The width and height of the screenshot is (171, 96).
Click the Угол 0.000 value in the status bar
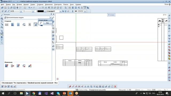[151, 90]
